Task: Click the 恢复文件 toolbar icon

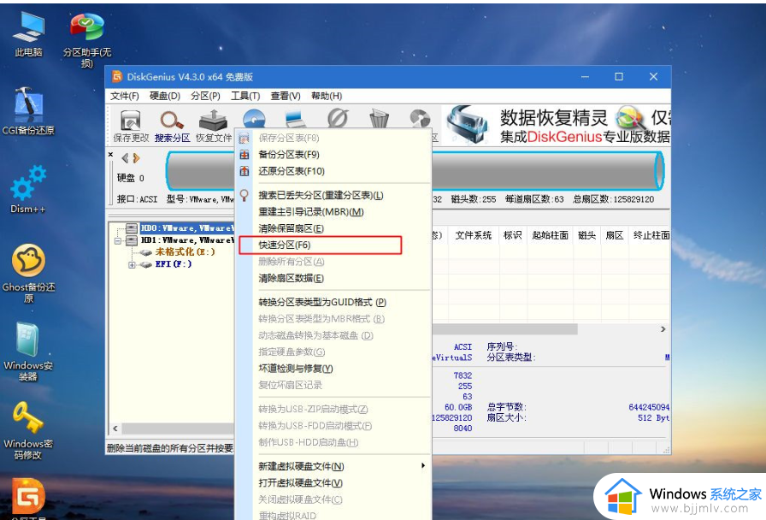Action: pos(214,126)
